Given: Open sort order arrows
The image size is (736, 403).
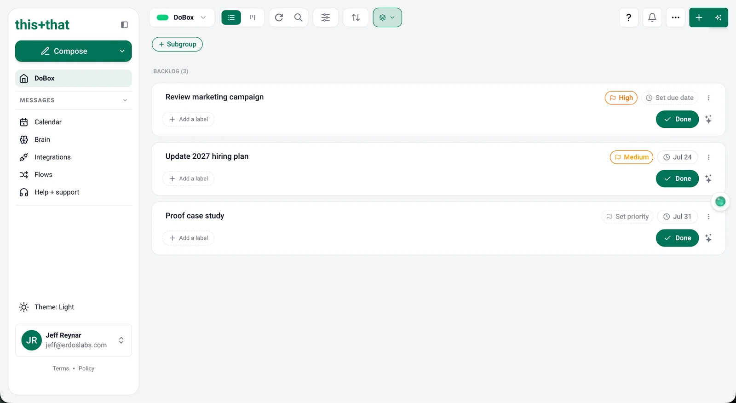Looking at the screenshot, I should click(356, 17).
